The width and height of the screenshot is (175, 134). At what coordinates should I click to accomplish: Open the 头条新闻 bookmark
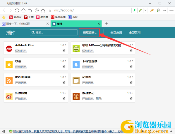point(58,17)
